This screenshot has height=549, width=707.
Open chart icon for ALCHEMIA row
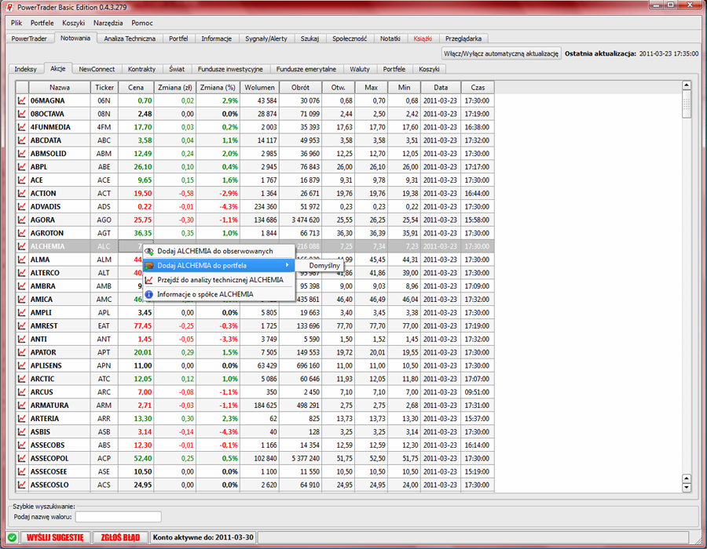(22, 246)
